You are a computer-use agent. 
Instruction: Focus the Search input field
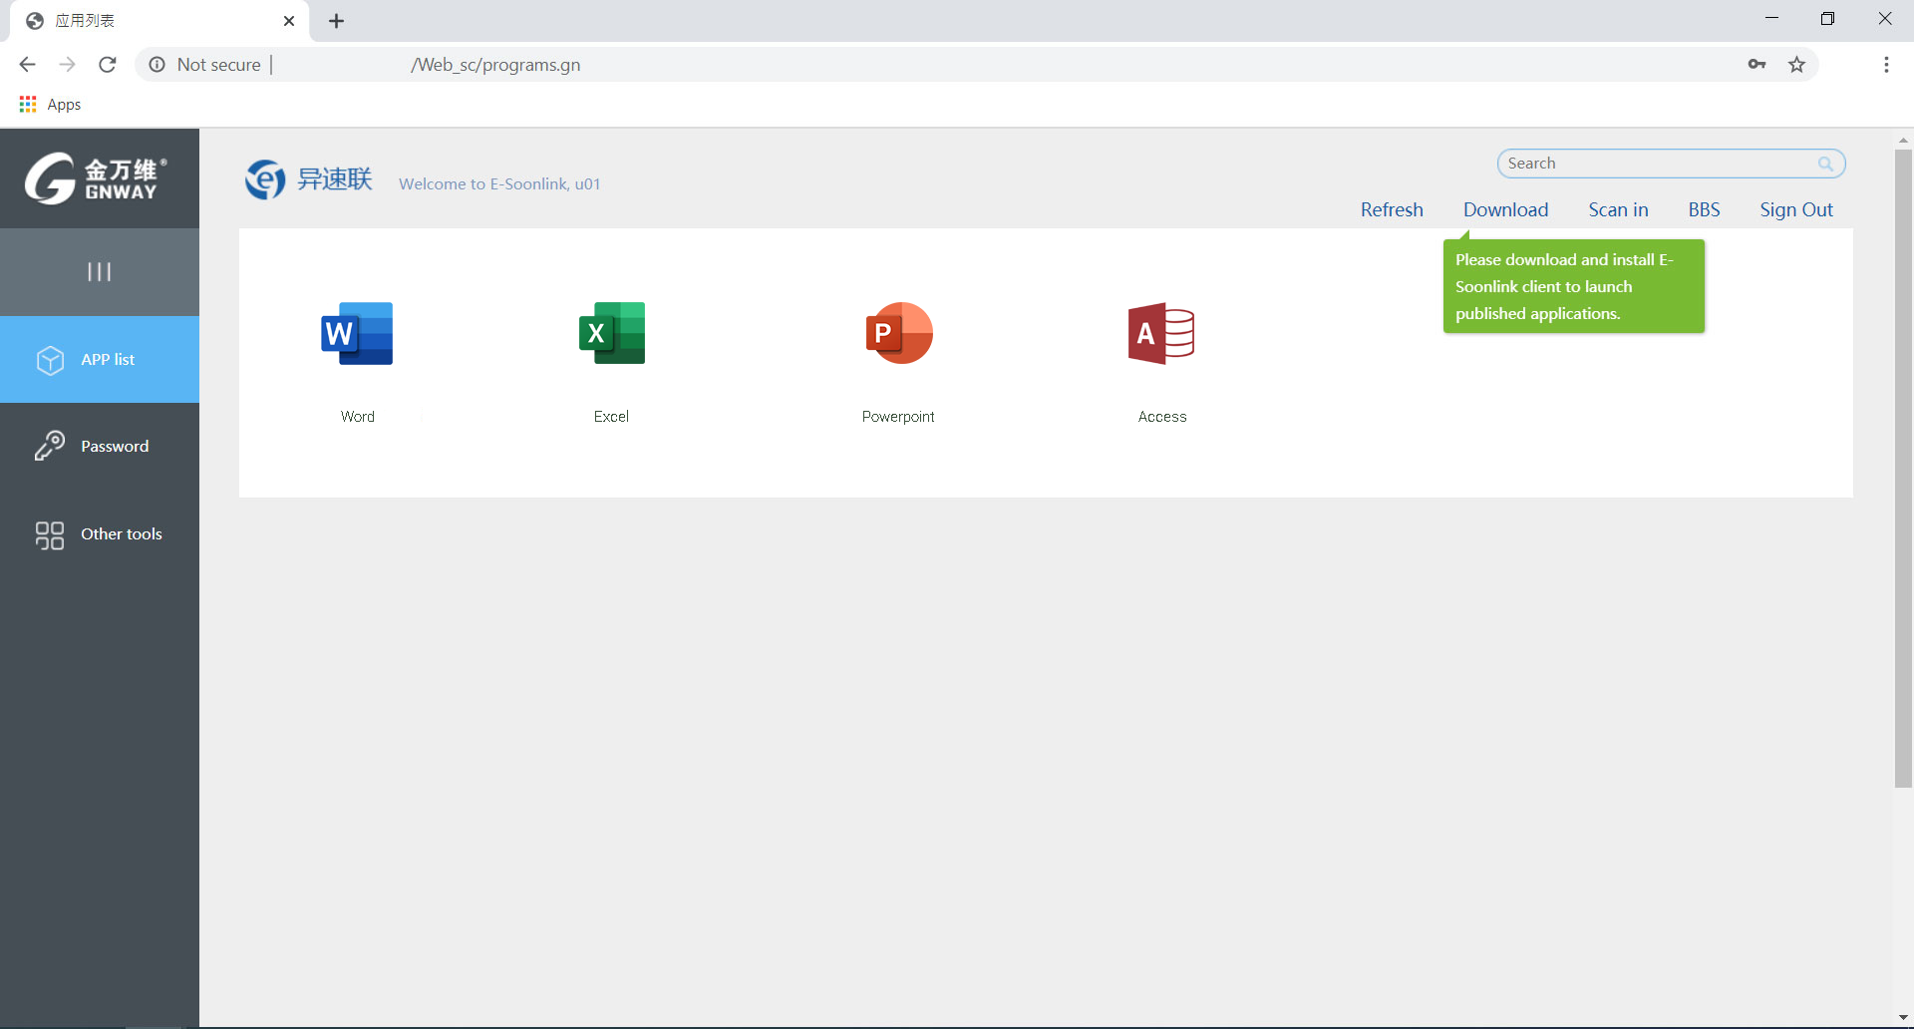pos(1671,164)
